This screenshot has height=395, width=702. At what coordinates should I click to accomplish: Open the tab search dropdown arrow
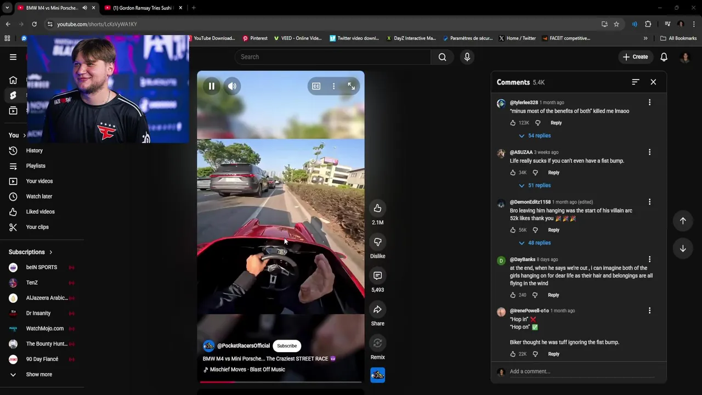(7, 8)
